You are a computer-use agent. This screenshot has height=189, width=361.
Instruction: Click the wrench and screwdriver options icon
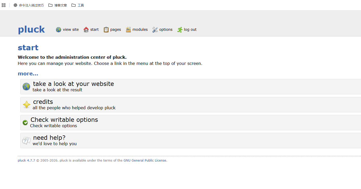155,30
